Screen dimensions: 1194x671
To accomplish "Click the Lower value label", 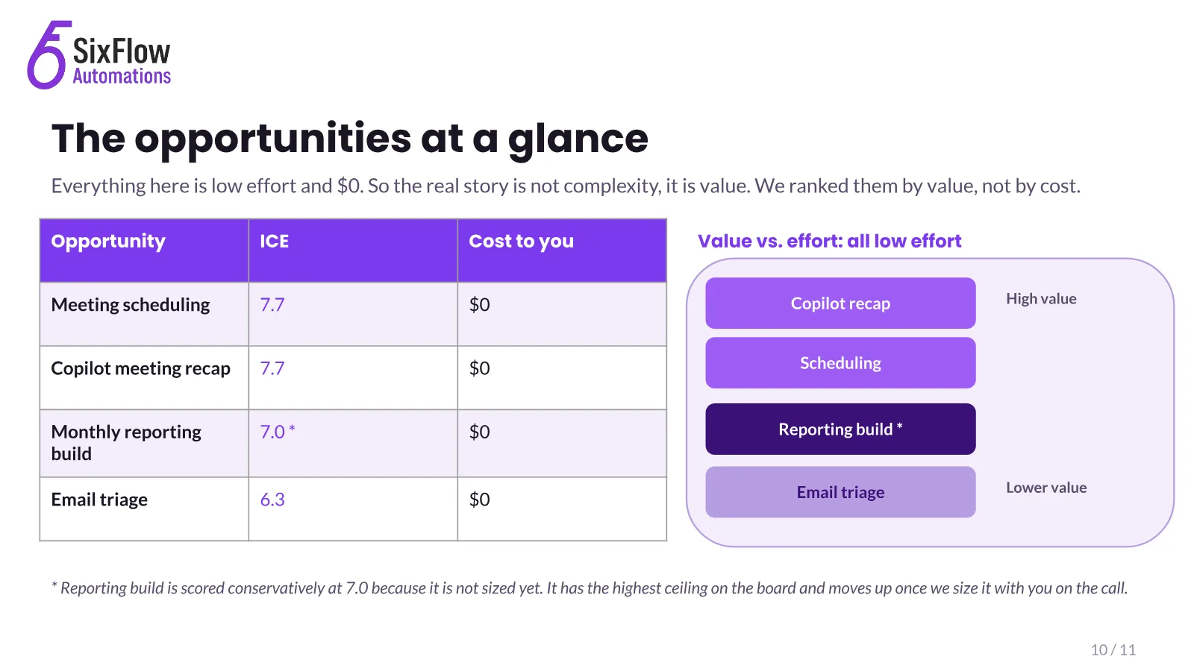I will [1046, 488].
